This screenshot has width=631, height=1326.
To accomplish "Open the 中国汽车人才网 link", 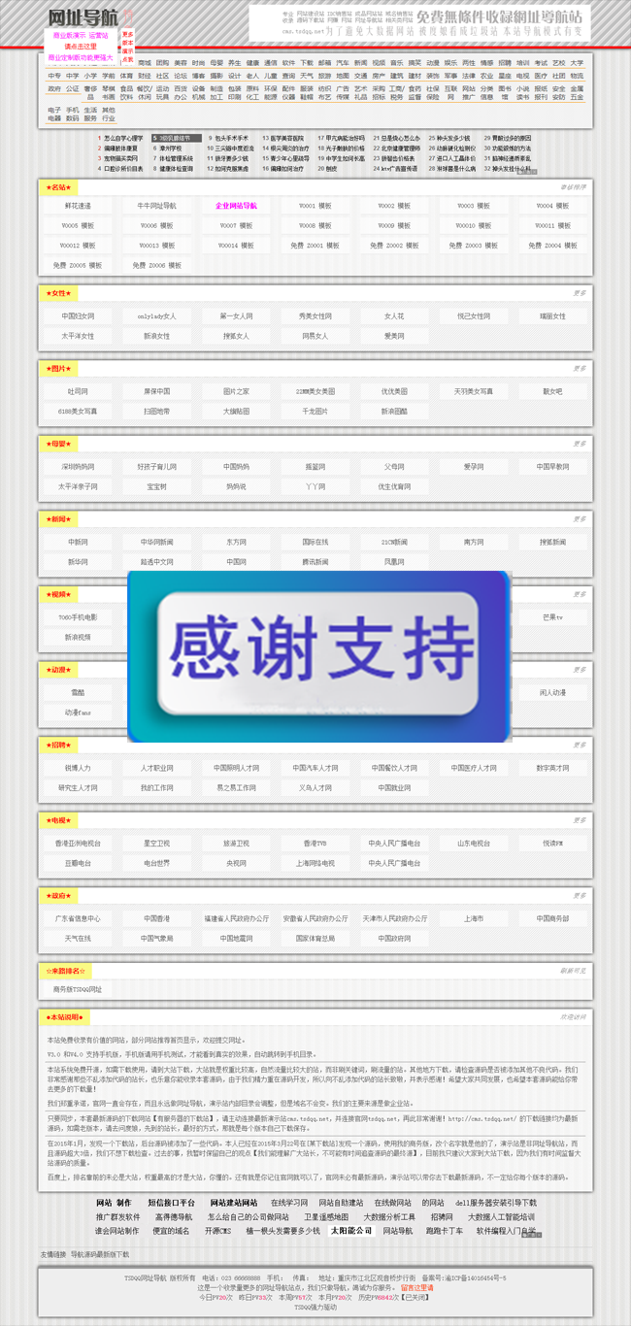I will pyautogui.click(x=315, y=768).
